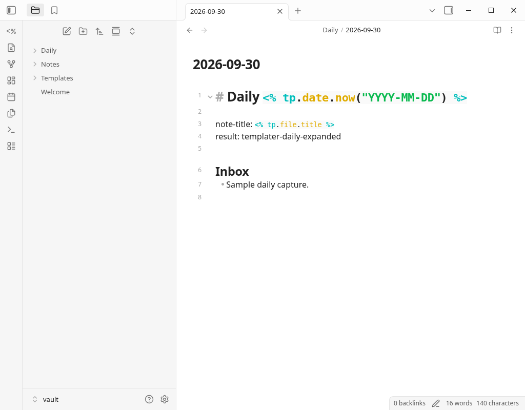Open canvas ribbon icon
525x410 pixels.
[x=11, y=80]
